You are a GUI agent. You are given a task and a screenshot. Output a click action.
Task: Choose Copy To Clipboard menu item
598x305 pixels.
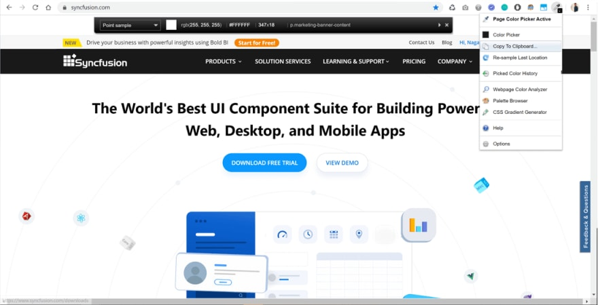coord(521,46)
